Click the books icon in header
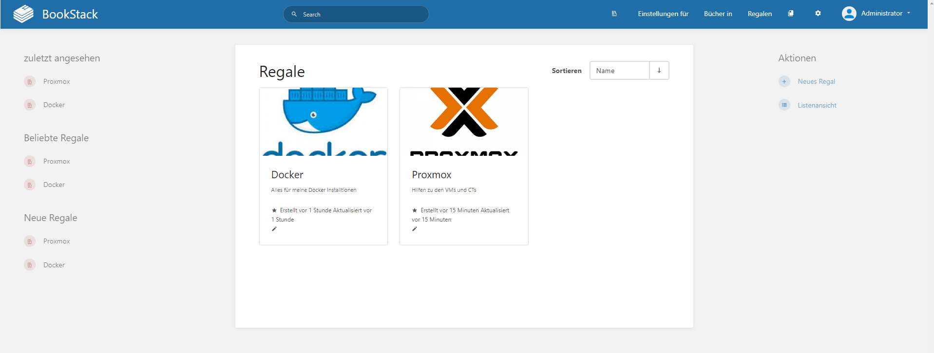Image resolution: width=934 pixels, height=353 pixels. pyautogui.click(x=791, y=14)
